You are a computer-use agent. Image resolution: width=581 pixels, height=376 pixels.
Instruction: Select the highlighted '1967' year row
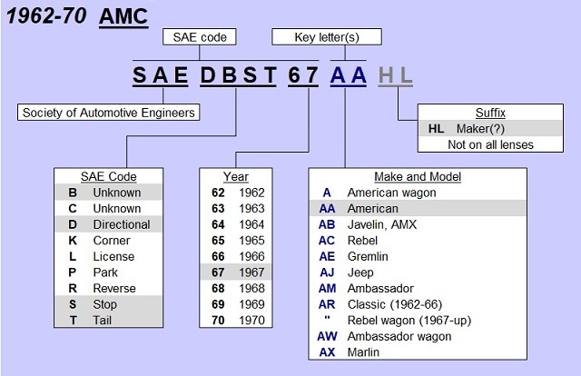click(236, 272)
